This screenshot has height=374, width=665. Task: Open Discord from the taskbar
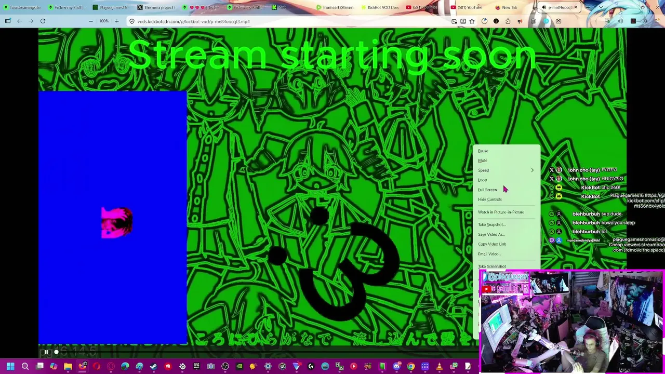pyautogui.click(x=396, y=366)
